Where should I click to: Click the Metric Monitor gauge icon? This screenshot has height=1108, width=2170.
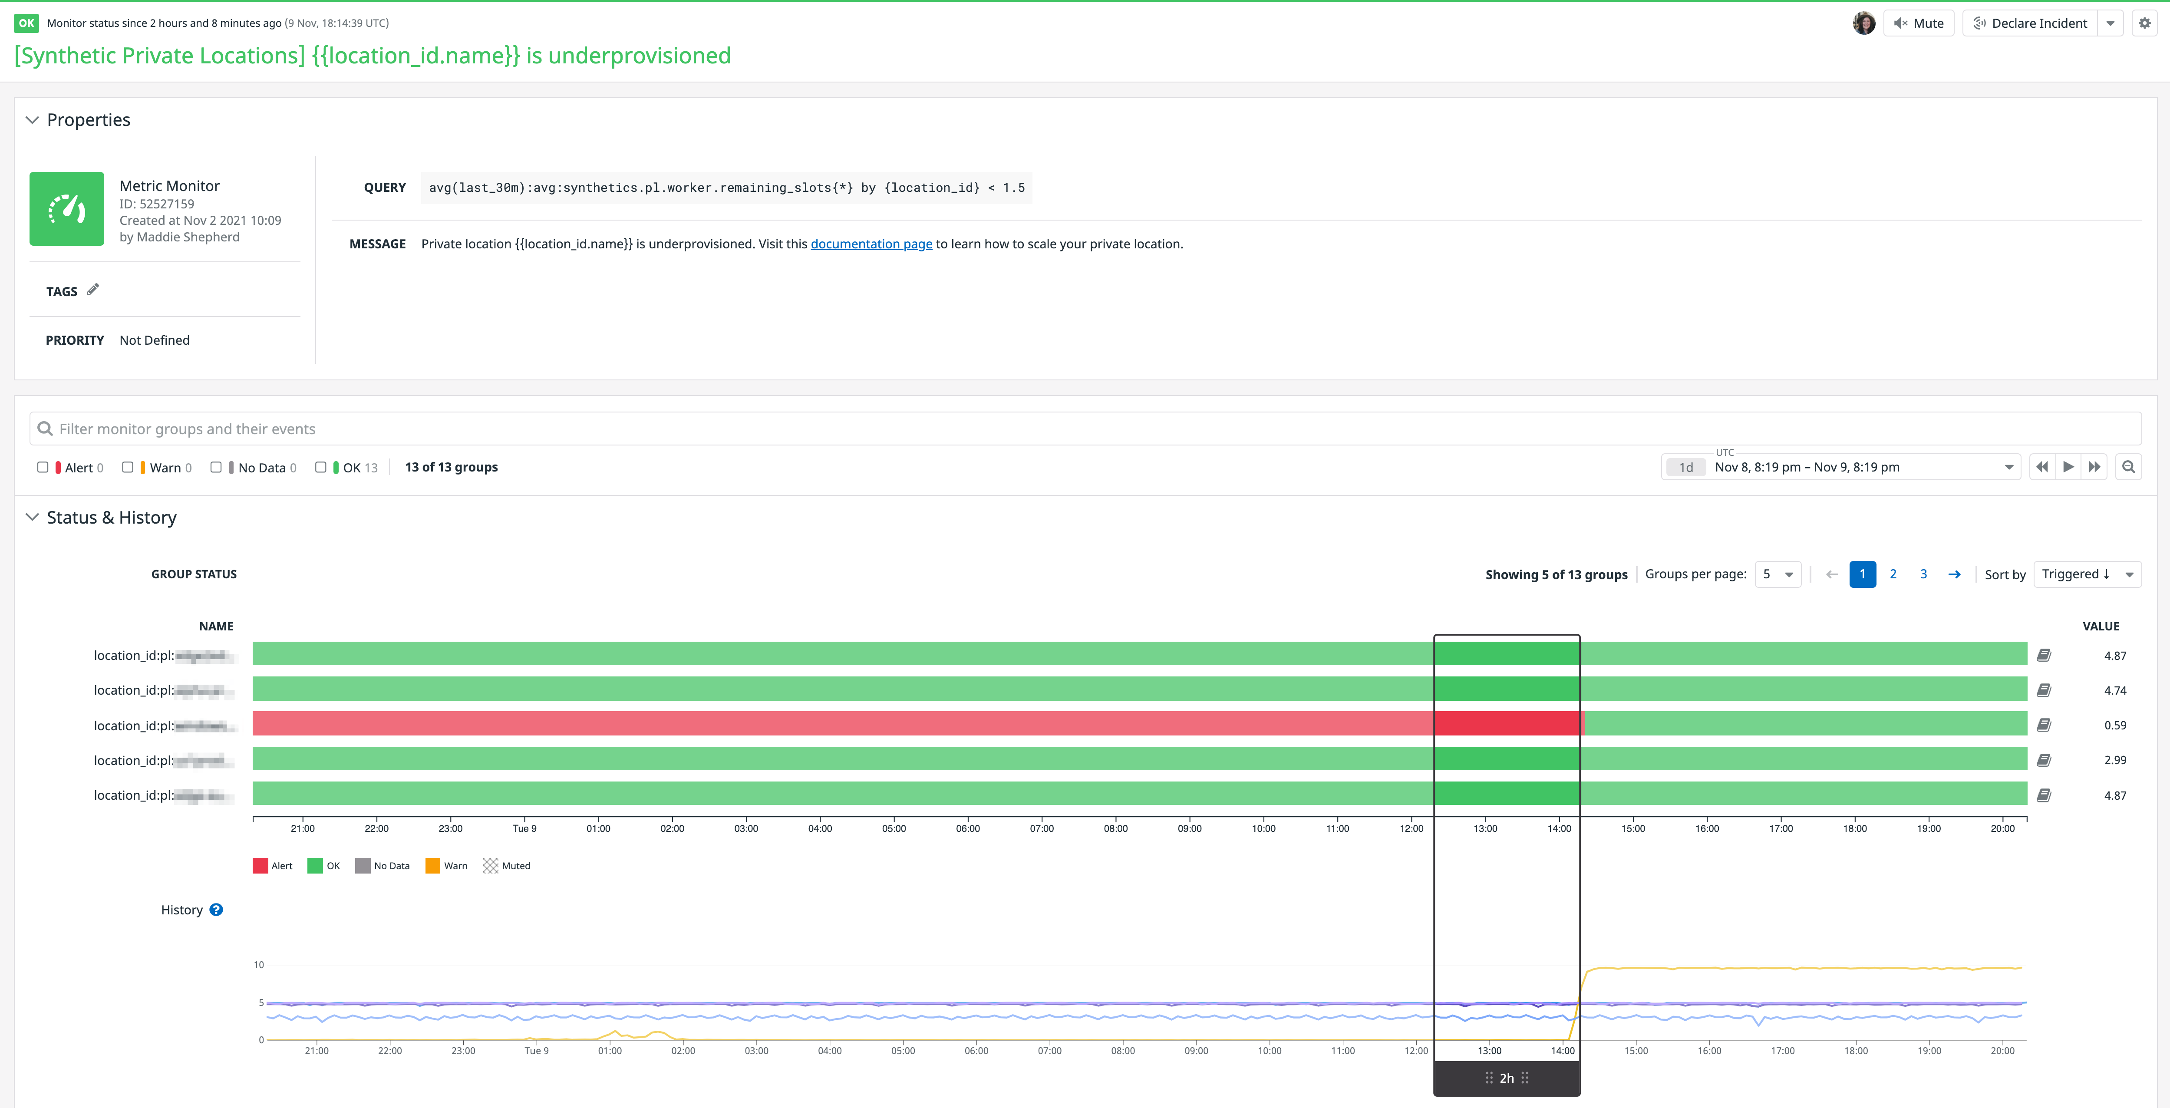[66, 208]
